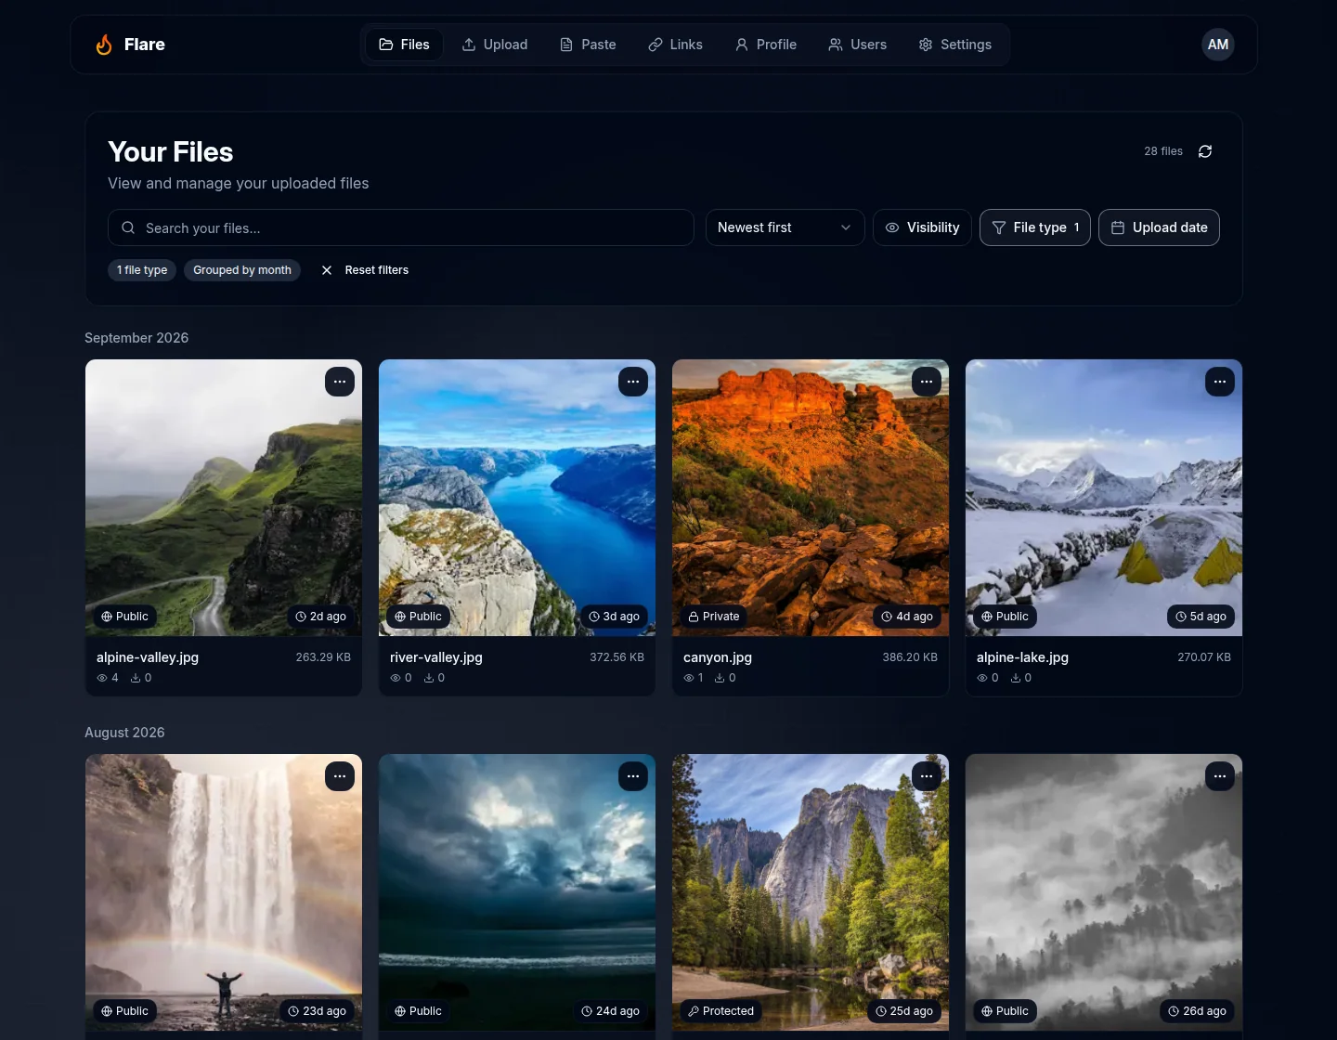Switch to the Paste tab
This screenshot has width=1337, height=1040.
click(x=588, y=45)
